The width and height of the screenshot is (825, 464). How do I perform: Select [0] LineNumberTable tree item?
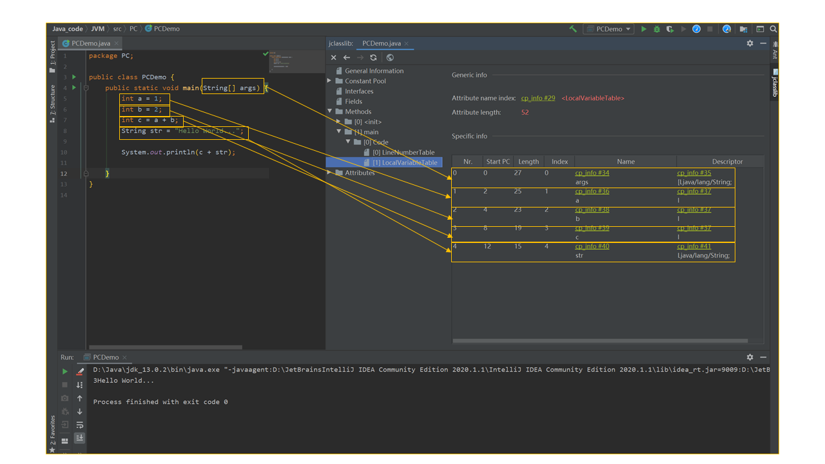[x=399, y=153]
